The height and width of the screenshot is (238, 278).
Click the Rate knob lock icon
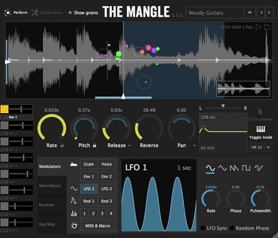pyautogui.click(x=62, y=145)
